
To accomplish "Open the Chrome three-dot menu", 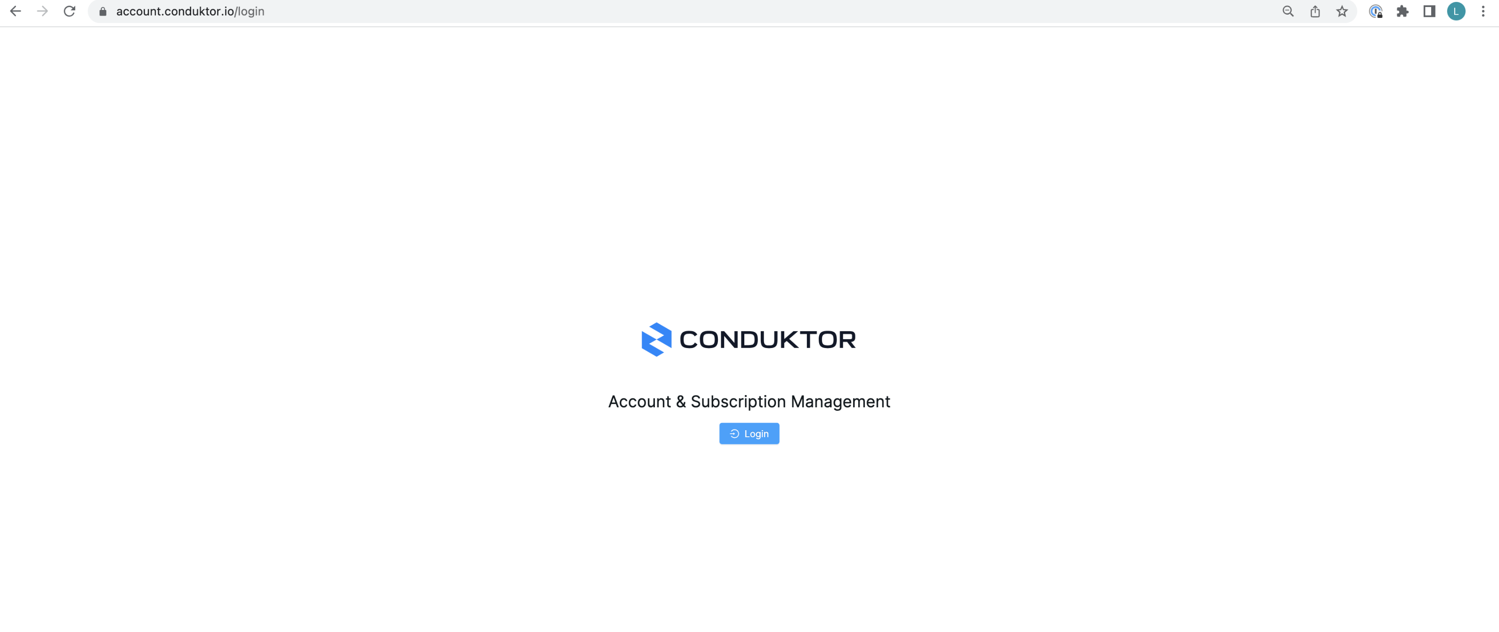I will [x=1483, y=11].
